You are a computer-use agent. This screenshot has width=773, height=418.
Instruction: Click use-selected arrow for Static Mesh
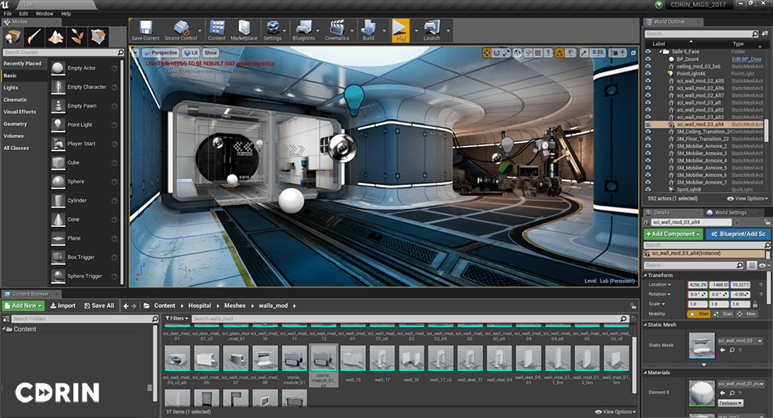(723, 350)
